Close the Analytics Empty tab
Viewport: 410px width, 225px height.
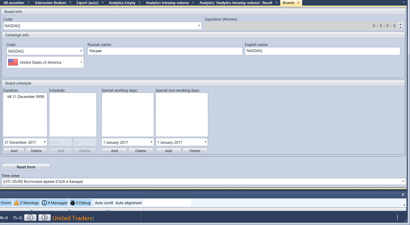click(140, 2)
